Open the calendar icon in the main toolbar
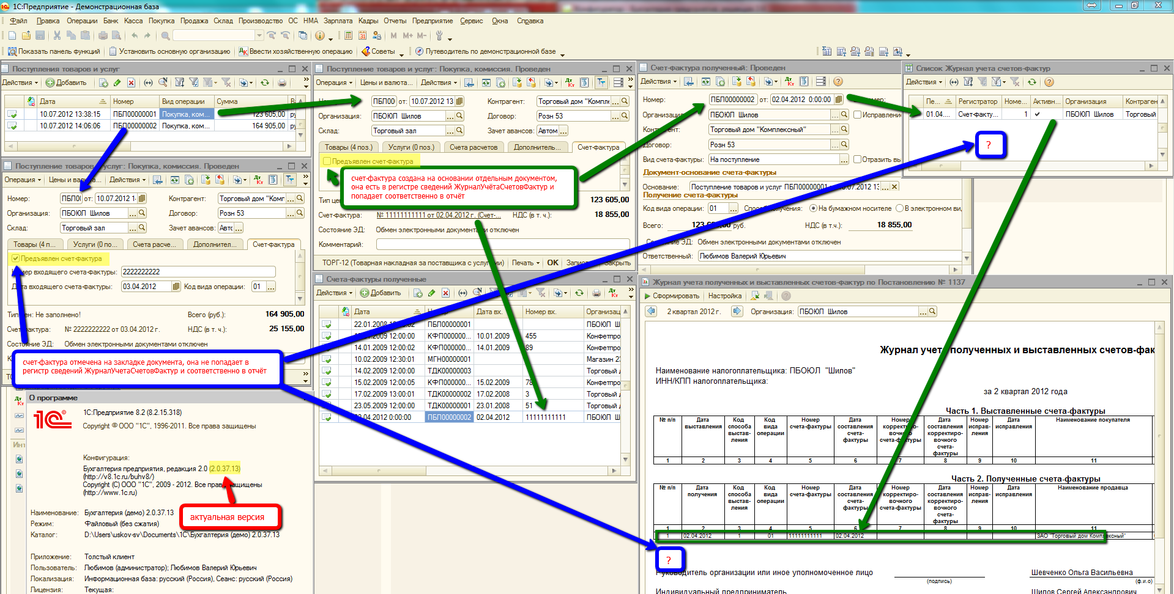This screenshot has height=594, width=1174. 363,35
